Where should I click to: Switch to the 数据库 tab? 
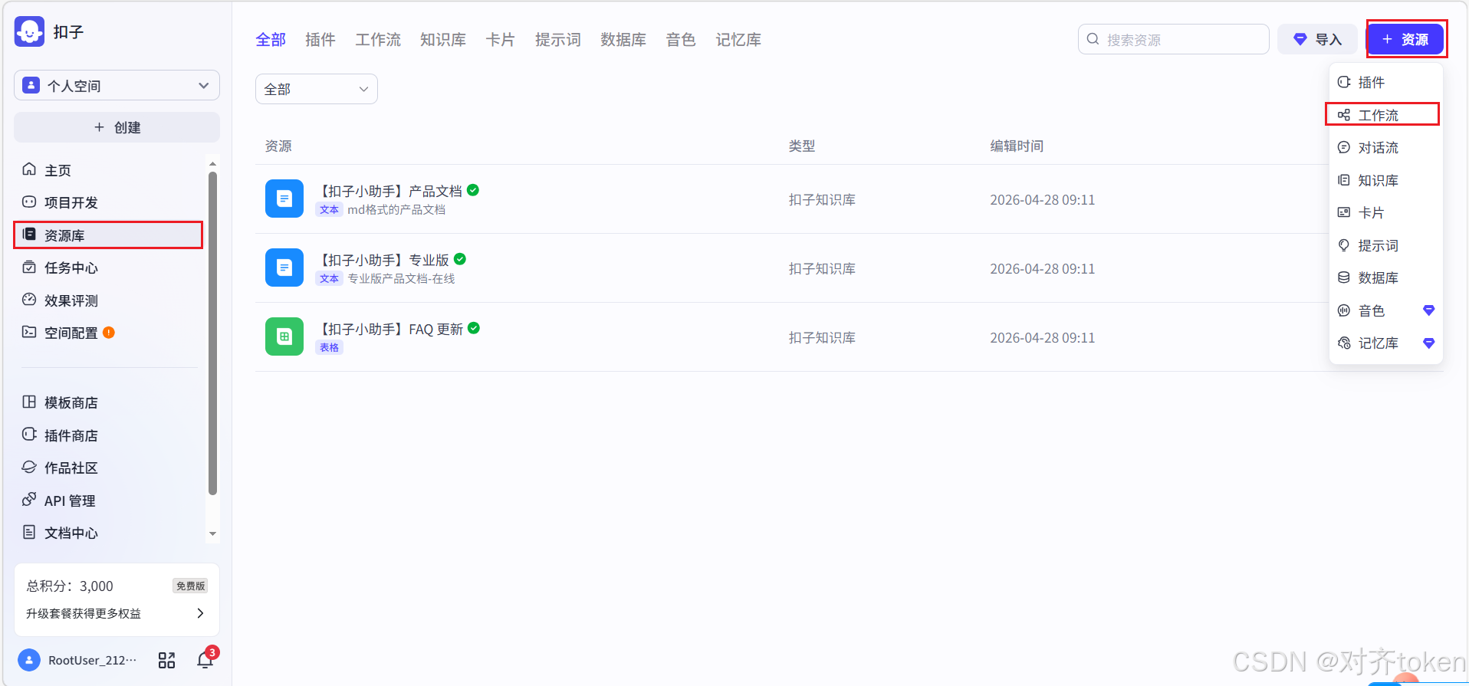[x=623, y=39]
